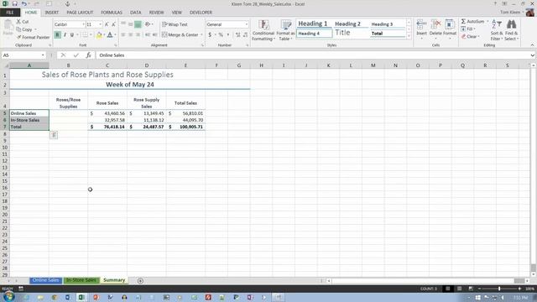Image resolution: width=537 pixels, height=302 pixels.
Task: Open the In-Store Sales sheet tab
Action: (x=81, y=280)
